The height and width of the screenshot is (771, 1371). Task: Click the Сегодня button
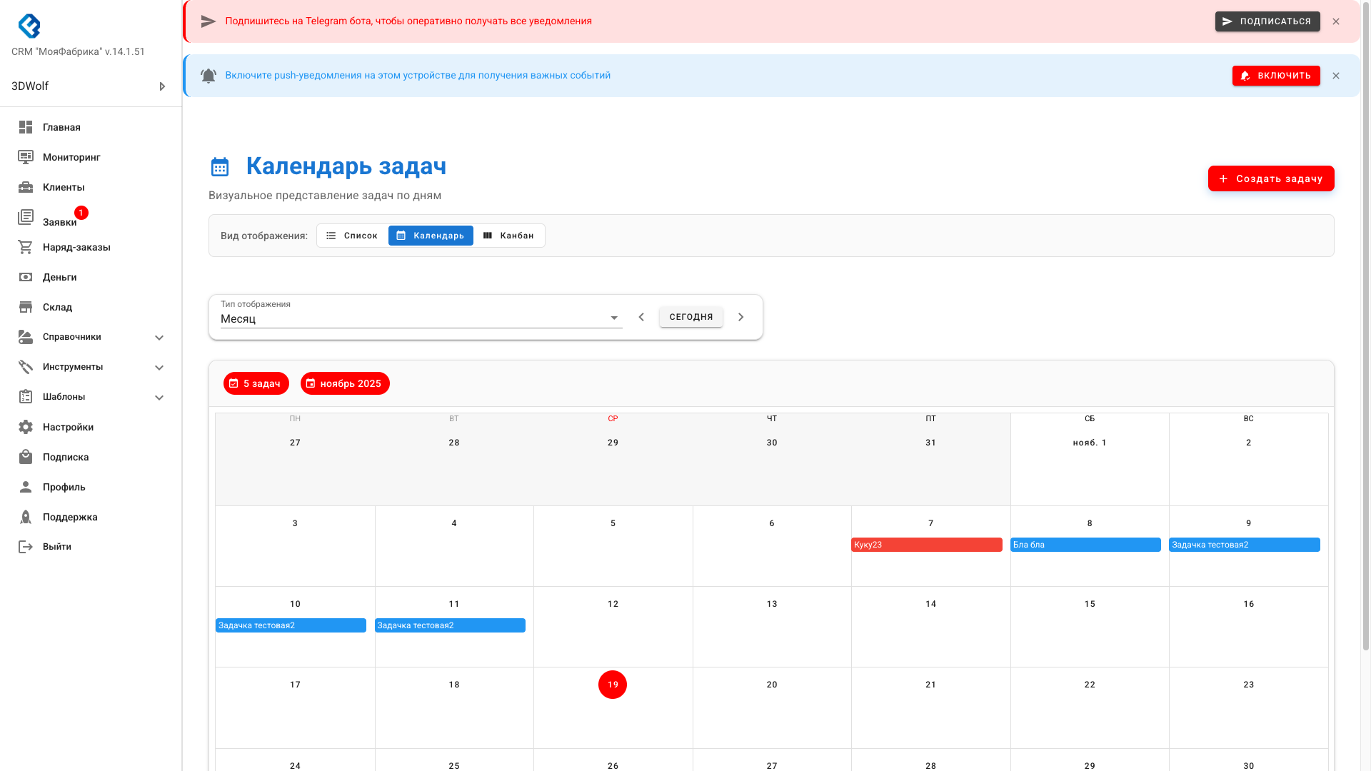point(690,317)
